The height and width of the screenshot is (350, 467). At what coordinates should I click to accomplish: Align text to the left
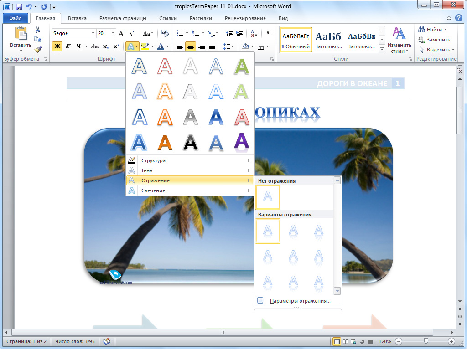click(180, 46)
